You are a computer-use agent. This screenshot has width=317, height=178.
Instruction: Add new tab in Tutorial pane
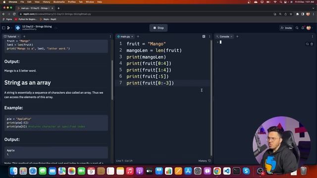point(24,37)
